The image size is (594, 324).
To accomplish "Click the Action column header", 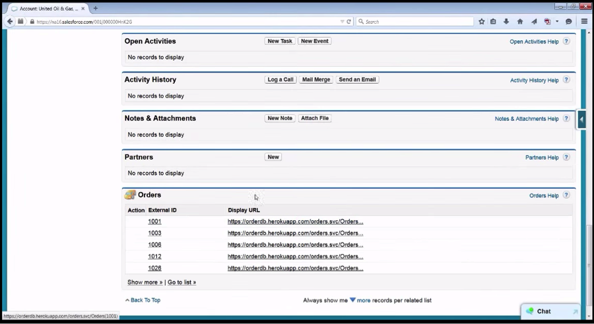I will [136, 211].
